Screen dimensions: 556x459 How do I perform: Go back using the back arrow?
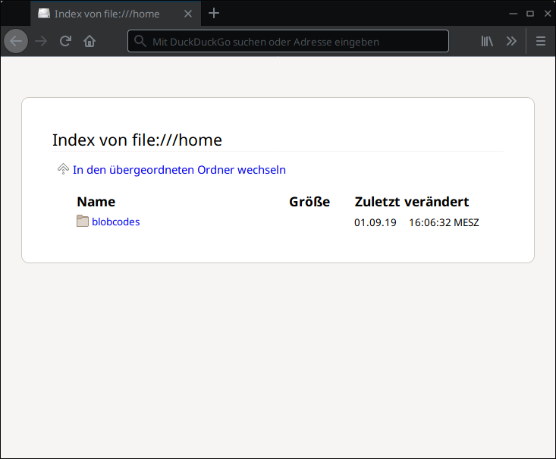pos(16,41)
